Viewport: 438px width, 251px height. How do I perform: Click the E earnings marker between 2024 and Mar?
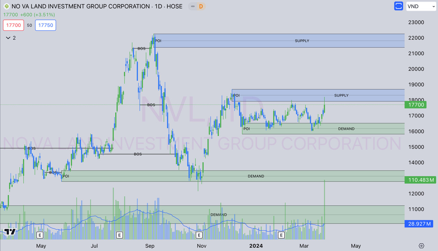pos(281,235)
